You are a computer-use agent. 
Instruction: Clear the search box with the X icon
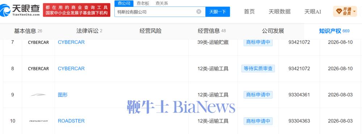click(x=199, y=12)
